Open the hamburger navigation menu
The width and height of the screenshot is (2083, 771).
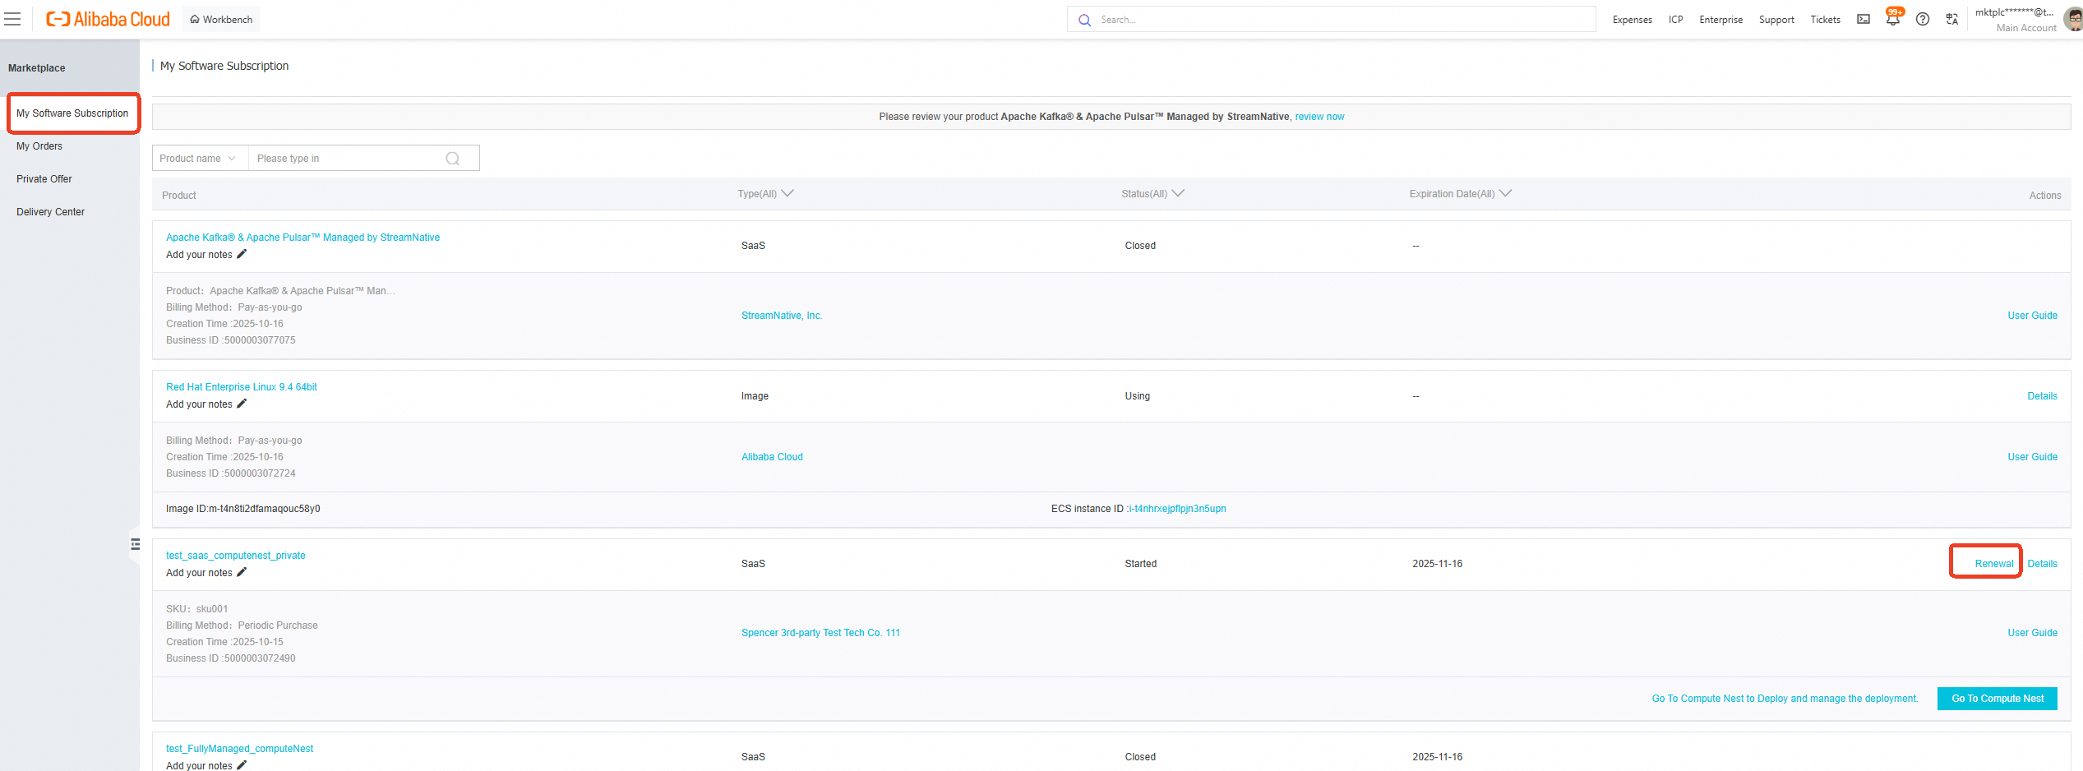12,19
